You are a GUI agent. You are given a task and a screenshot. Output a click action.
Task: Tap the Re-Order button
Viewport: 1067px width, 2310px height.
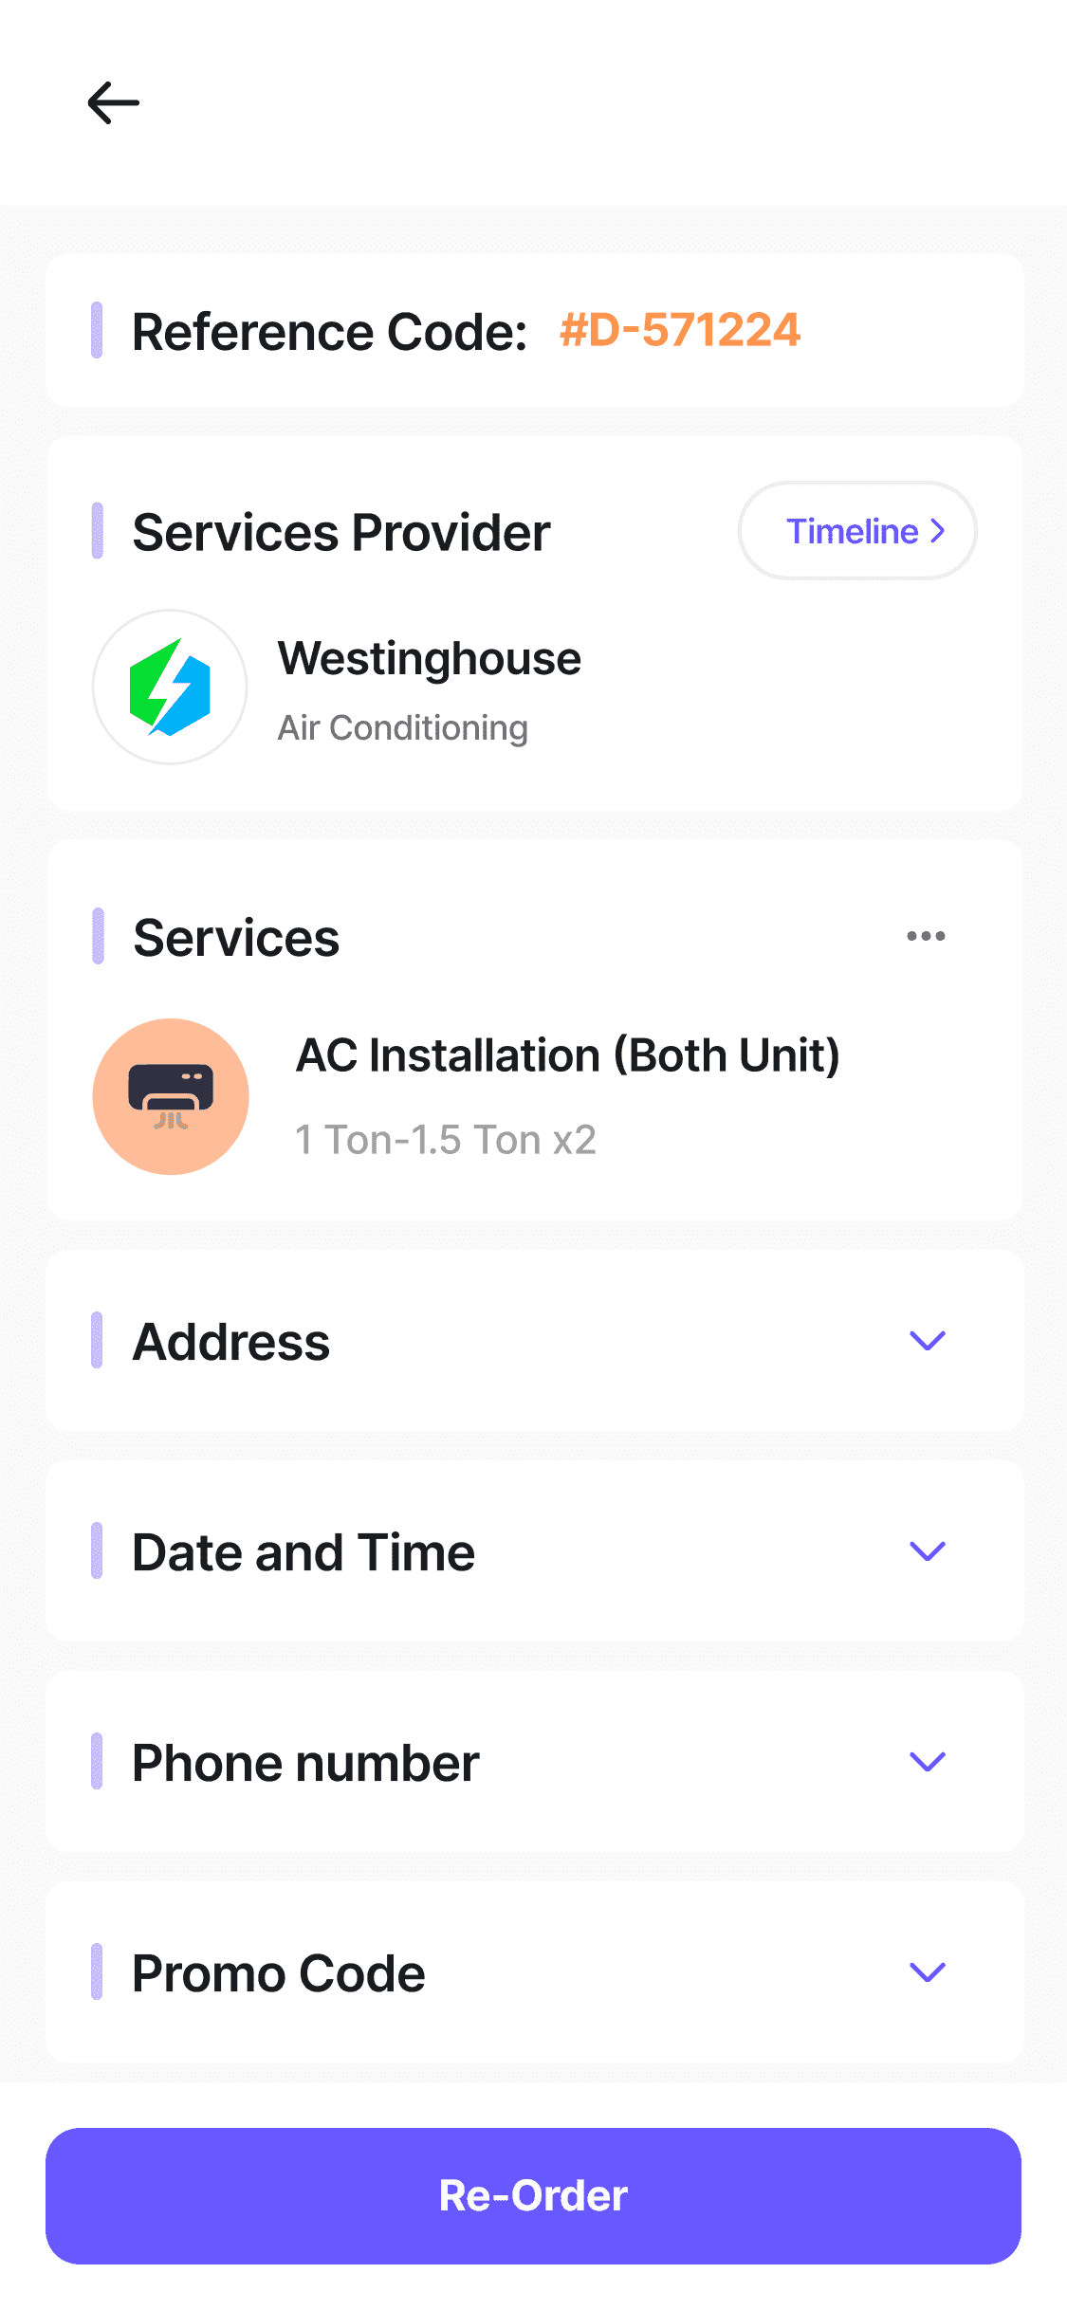pyautogui.click(x=533, y=2196)
